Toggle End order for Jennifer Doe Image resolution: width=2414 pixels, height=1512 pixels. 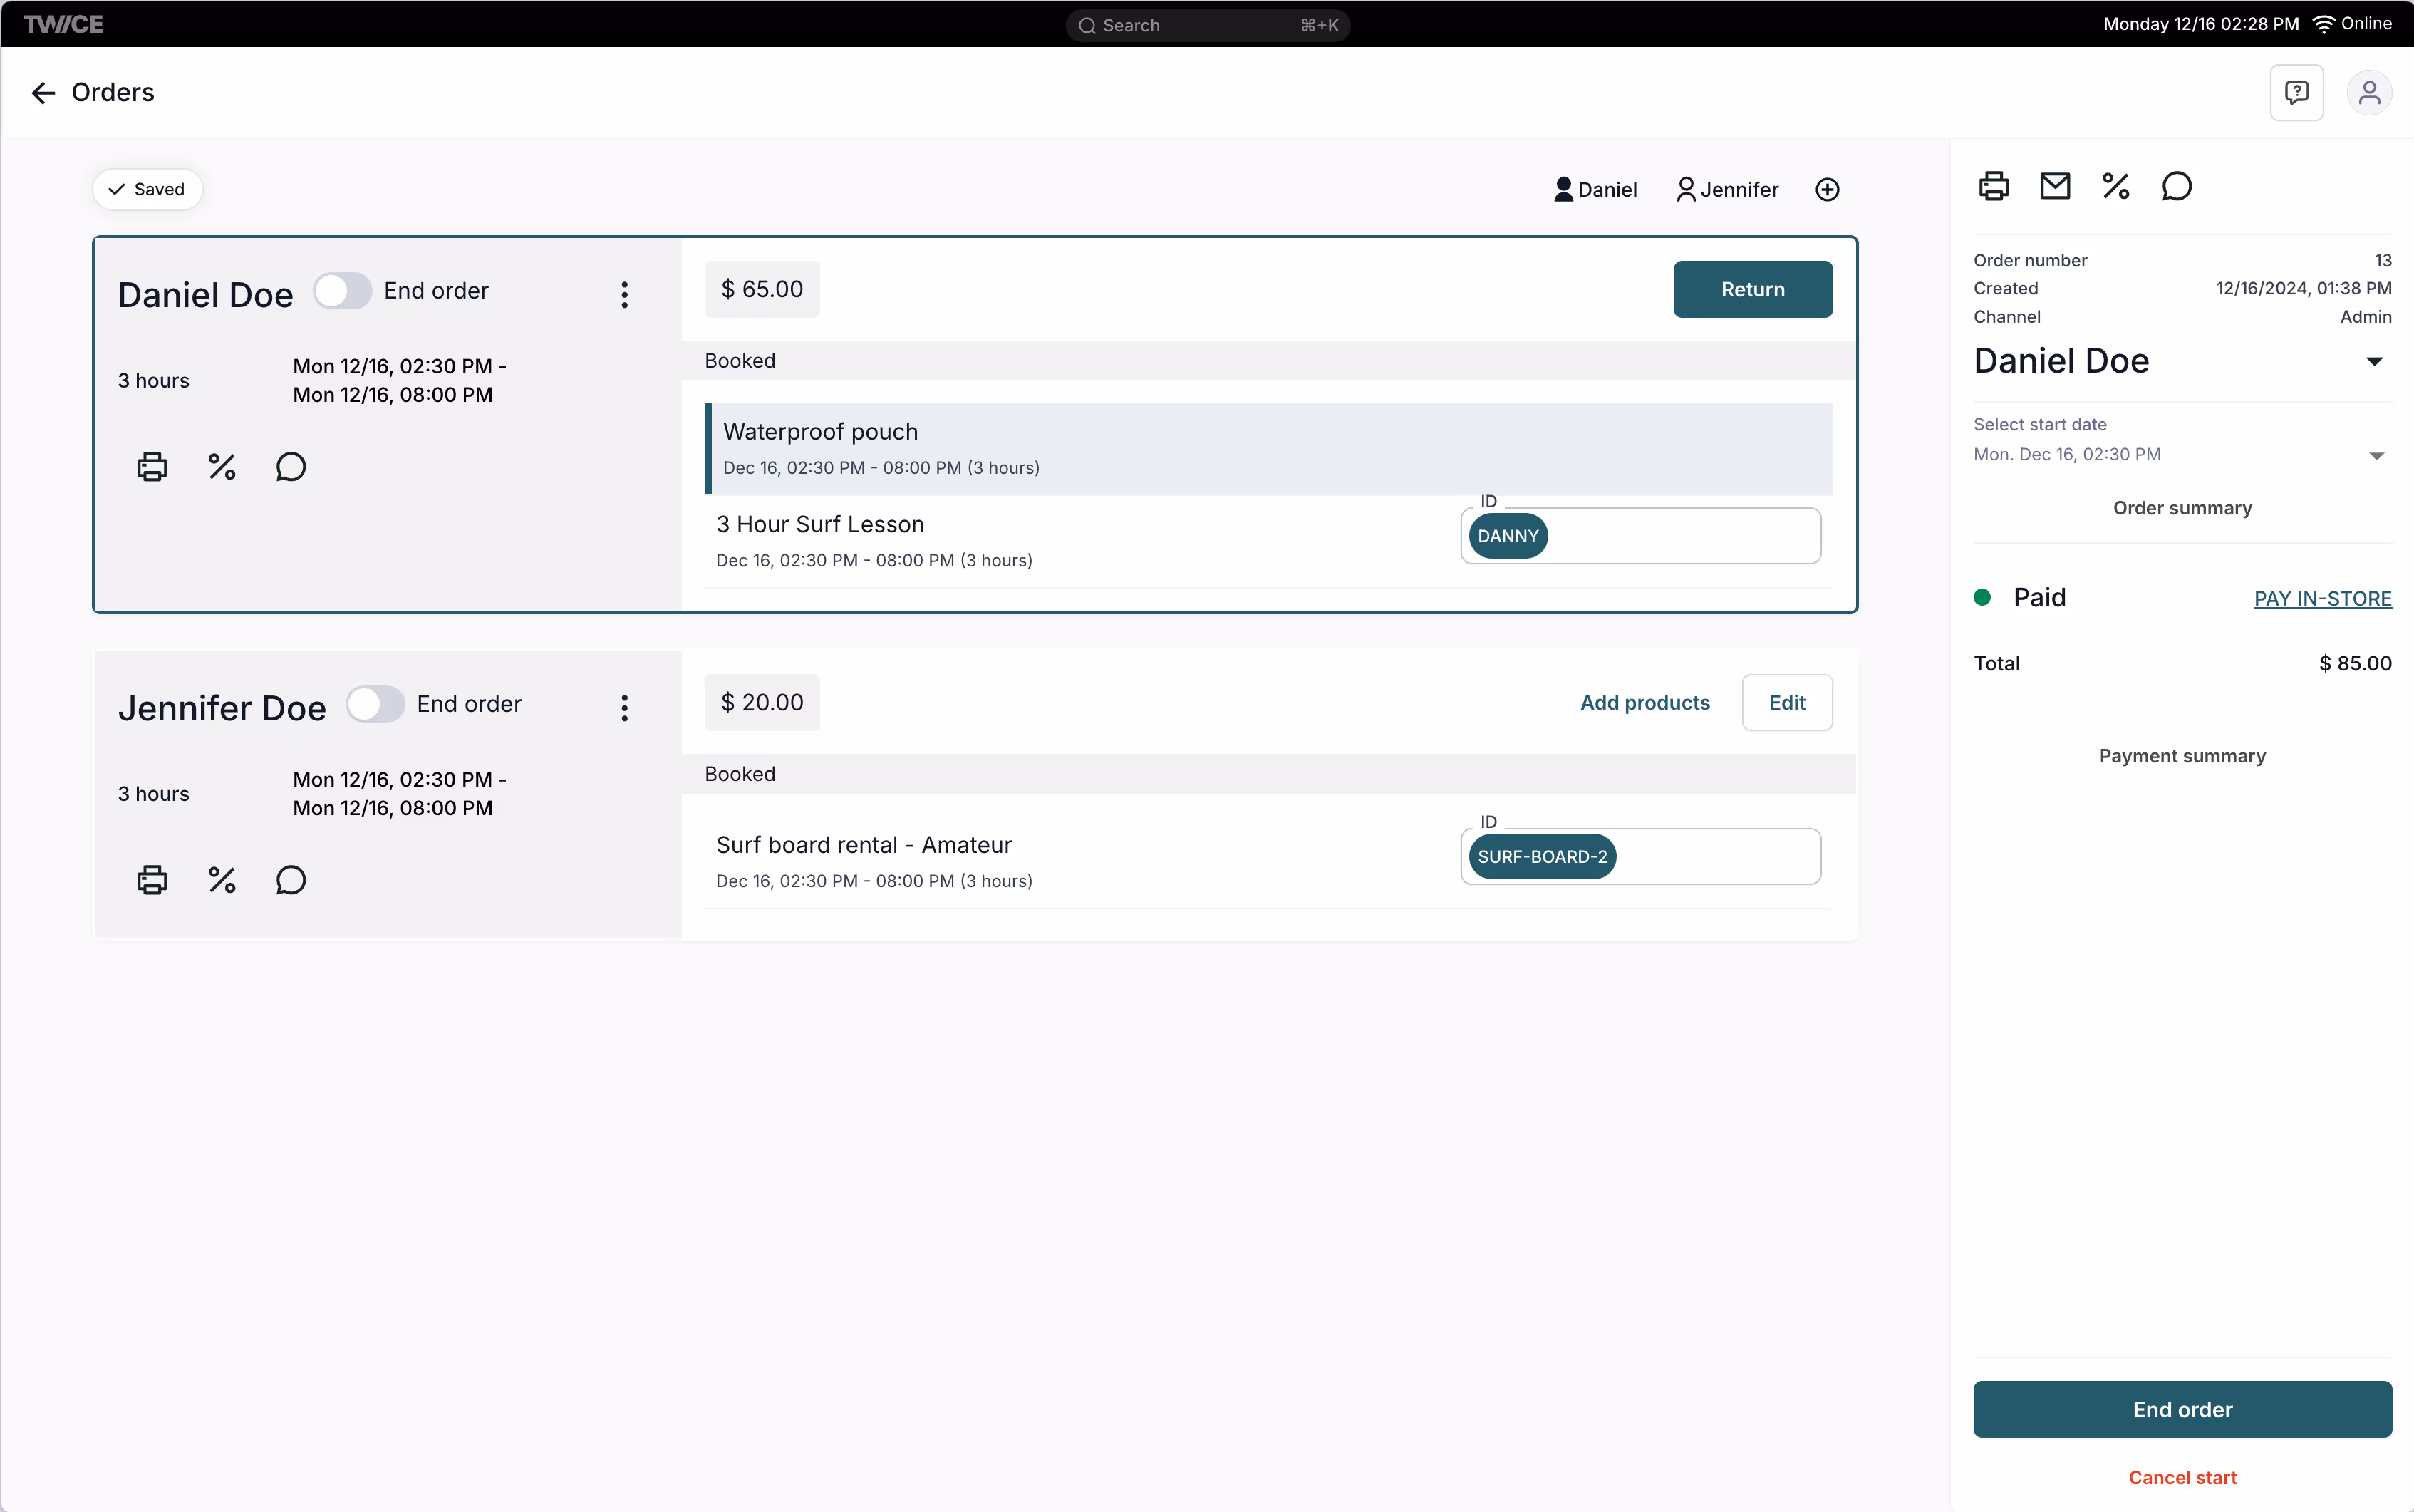click(x=375, y=704)
